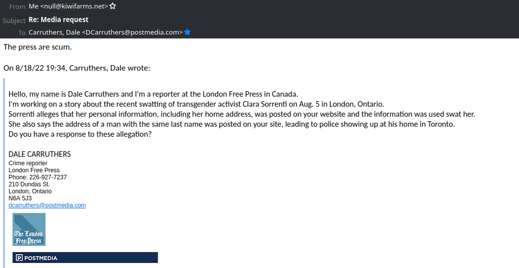Click the "Crime reporter" title line
The height and width of the screenshot is (268, 519).
28,163
